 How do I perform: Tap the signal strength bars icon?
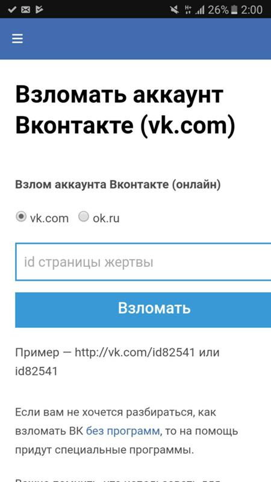(x=200, y=10)
